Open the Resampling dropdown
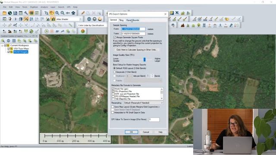 point(143,103)
